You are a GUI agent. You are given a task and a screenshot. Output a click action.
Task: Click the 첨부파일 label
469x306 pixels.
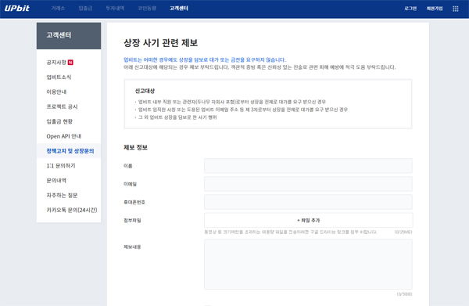point(132,221)
